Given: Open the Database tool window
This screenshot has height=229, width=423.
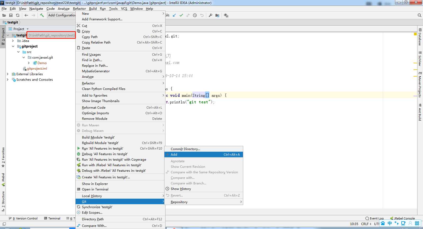Looking at the screenshot, I should [420, 37].
